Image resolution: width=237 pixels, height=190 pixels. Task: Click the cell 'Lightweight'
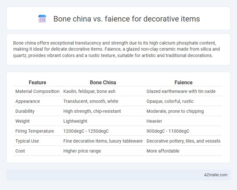(75, 121)
